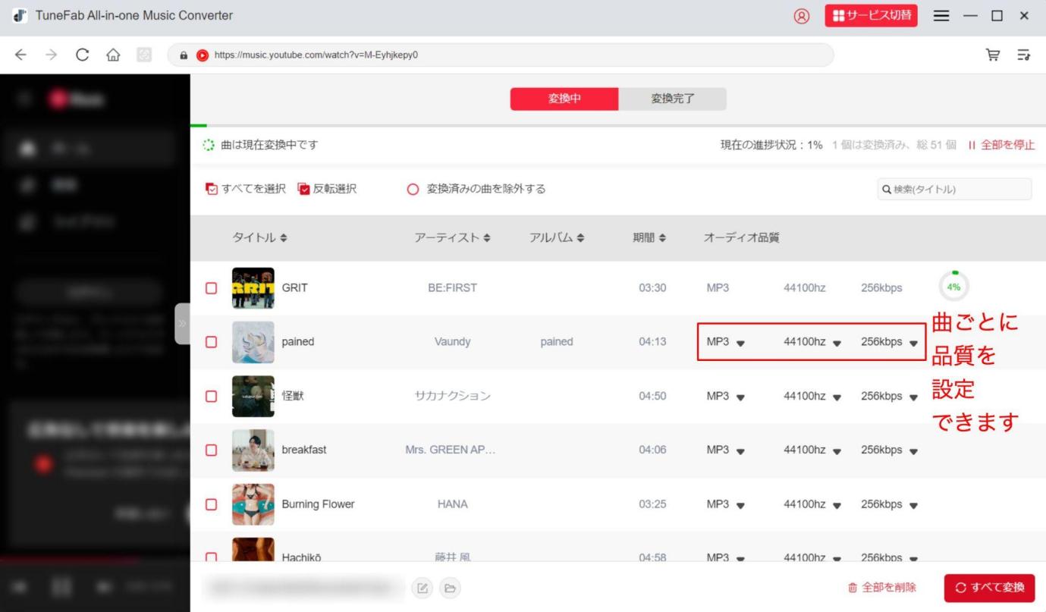Click the 全部を削除 button
The width and height of the screenshot is (1046, 612).
[x=881, y=588]
